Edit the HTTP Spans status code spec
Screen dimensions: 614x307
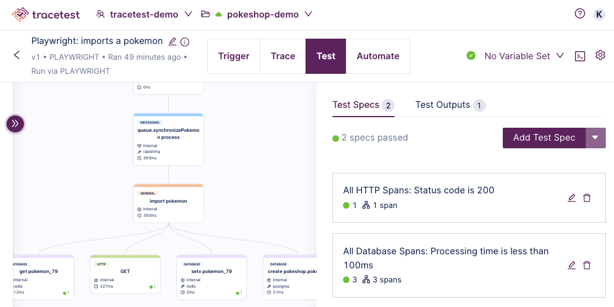pyautogui.click(x=572, y=198)
